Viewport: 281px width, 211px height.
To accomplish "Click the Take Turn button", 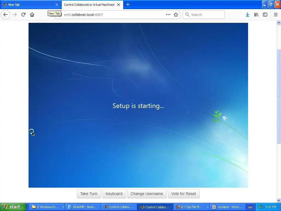I will click(x=89, y=194).
